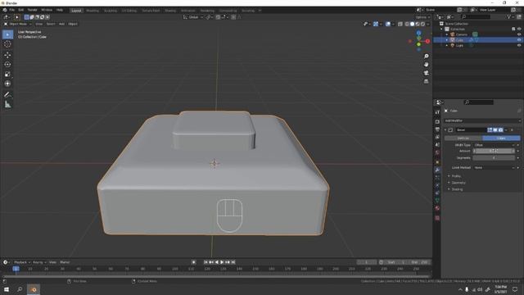Select the Edges bevel affect button
The image size is (524, 295).
(501, 138)
